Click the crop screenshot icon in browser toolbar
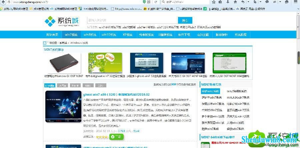 coord(255,2)
